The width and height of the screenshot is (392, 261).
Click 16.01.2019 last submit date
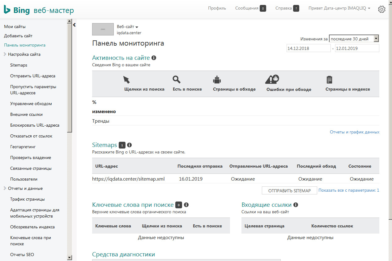(x=191, y=179)
